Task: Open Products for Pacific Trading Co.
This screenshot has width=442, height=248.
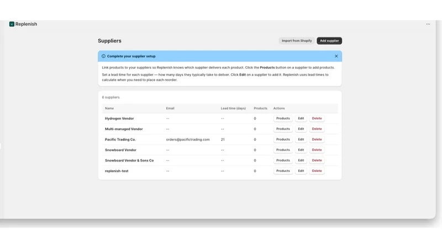Action: [283, 139]
